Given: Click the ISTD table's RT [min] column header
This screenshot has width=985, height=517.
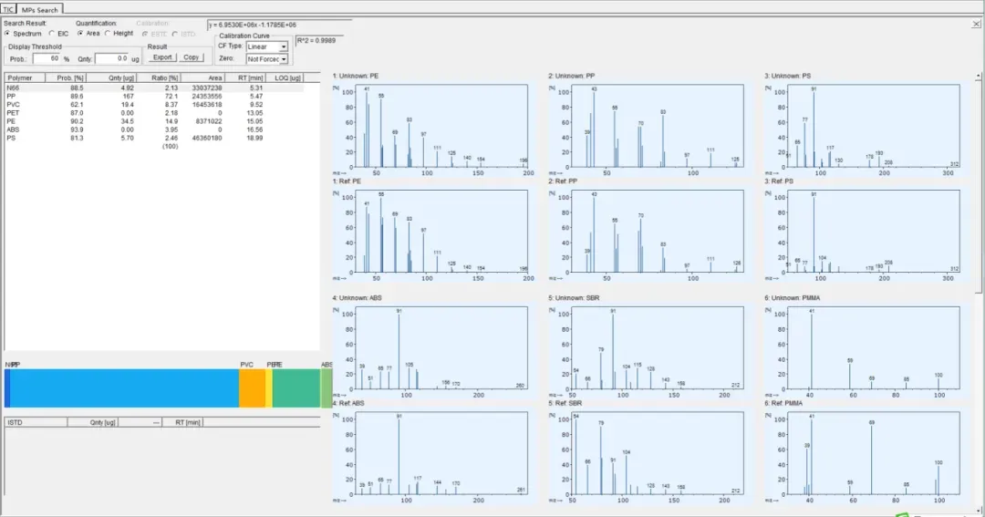Looking at the screenshot, I should [x=182, y=423].
